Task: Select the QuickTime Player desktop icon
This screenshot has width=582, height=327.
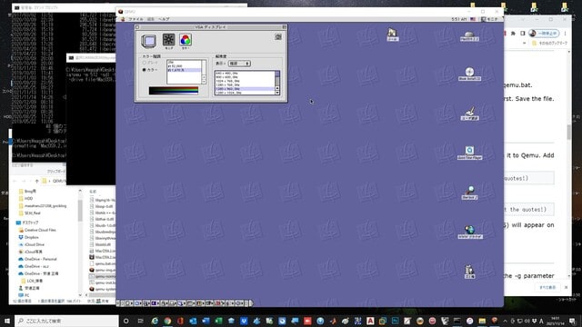Action: (469, 153)
